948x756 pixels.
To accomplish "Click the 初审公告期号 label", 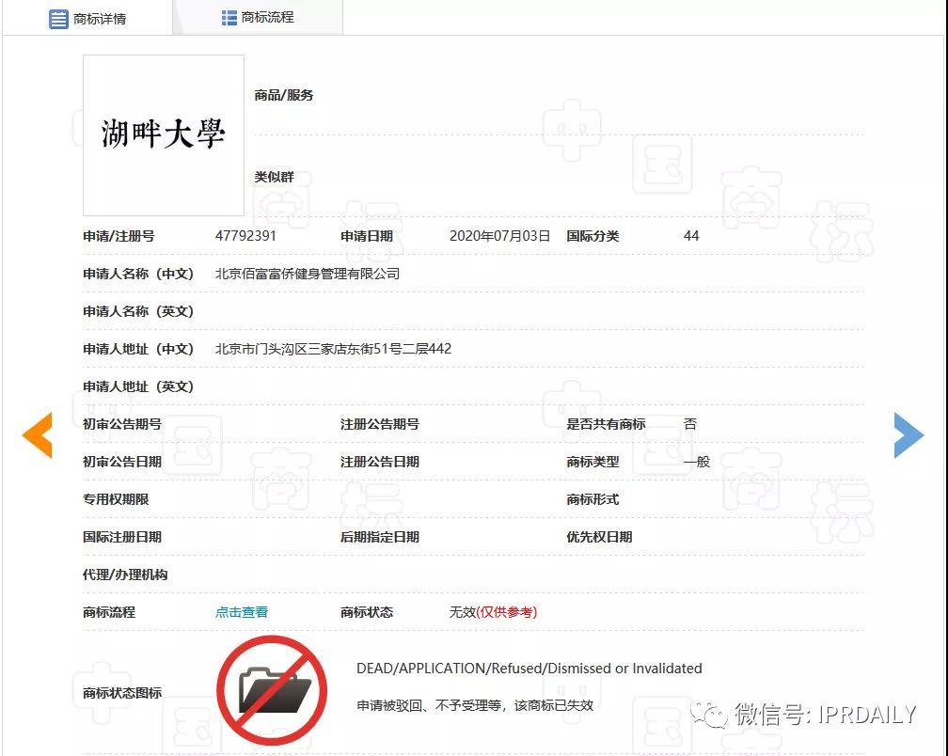I will pyautogui.click(x=122, y=424).
